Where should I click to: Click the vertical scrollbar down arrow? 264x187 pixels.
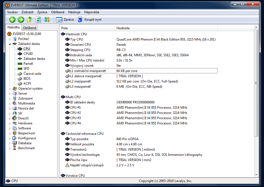[256, 175]
